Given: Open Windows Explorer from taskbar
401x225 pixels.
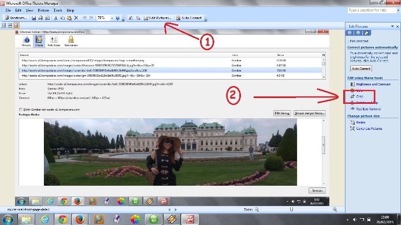Looking at the screenshot, I should click(26, 219).
